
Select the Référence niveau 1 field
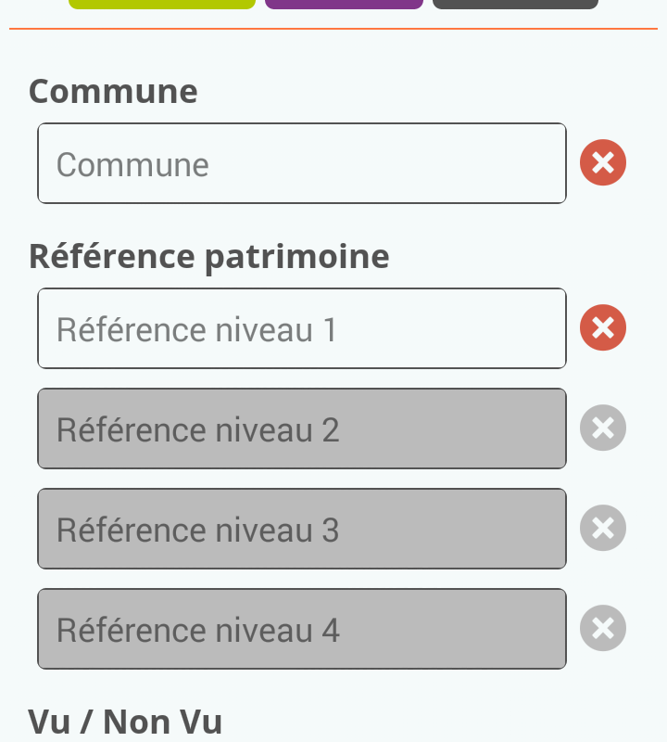(302, 328)
